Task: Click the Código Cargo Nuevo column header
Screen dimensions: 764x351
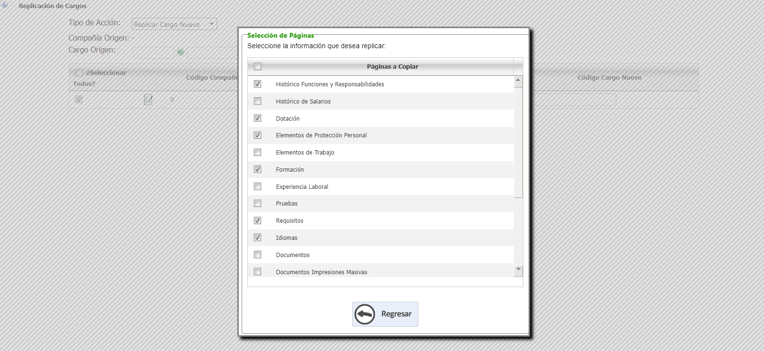Action: (609, 78)
